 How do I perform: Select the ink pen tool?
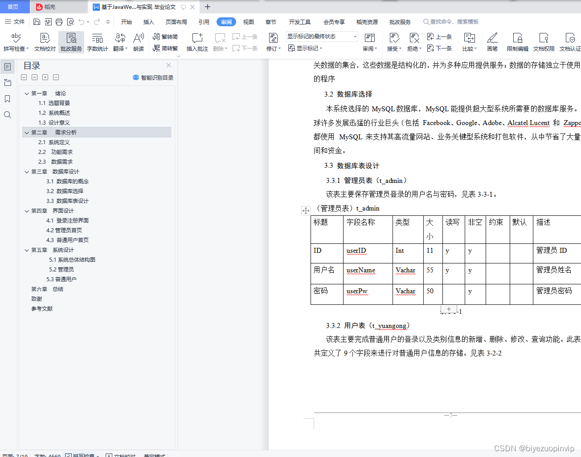(492, 42)
